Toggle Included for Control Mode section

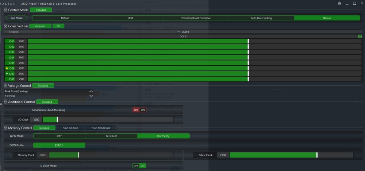(41, 10)
